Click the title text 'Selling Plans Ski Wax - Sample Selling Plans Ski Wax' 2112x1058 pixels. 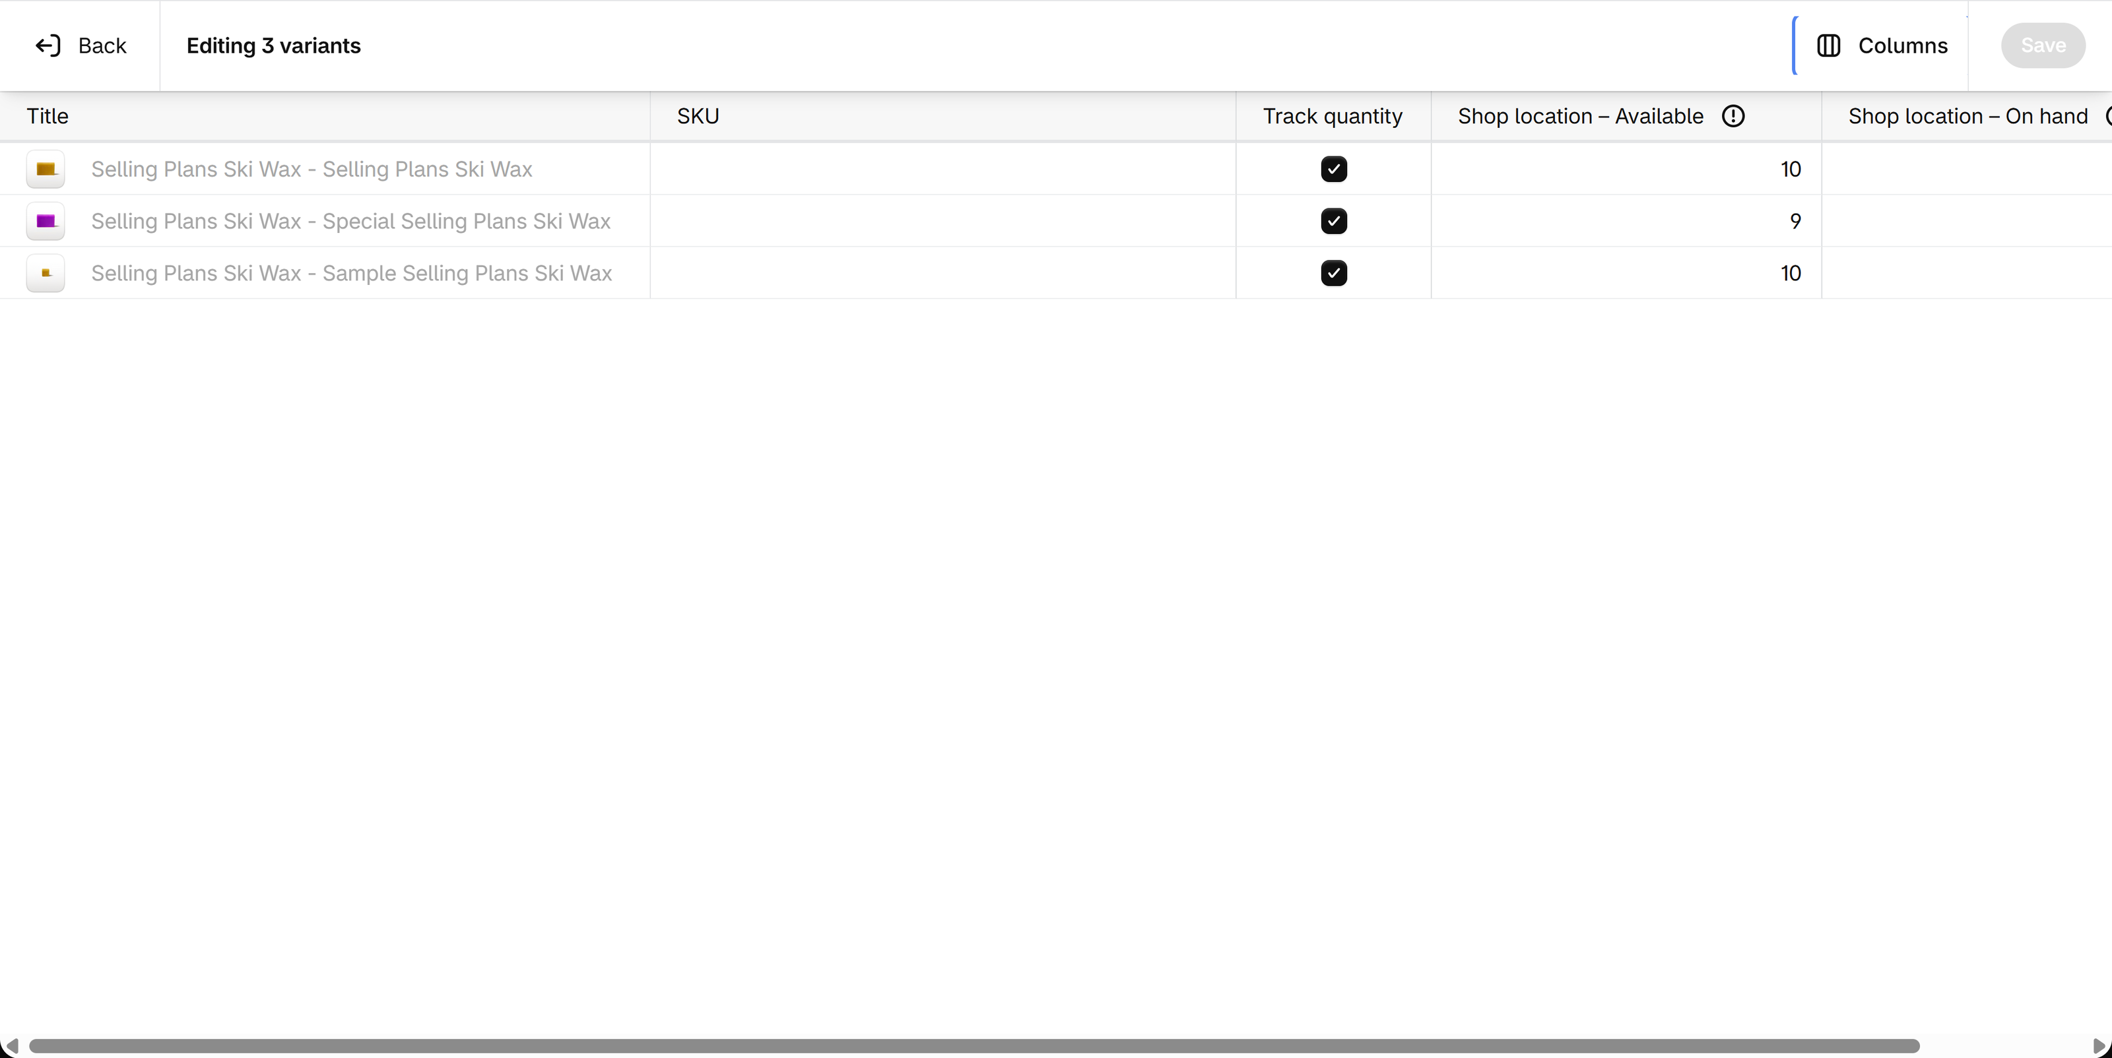coord(352,273)
